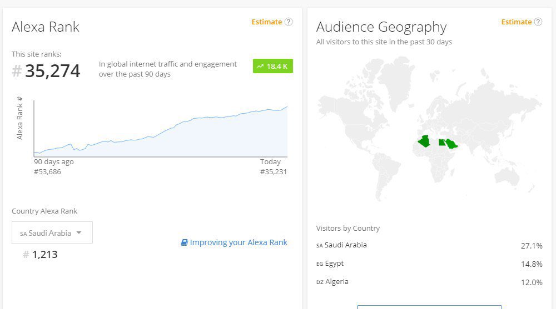Viewport: 556px width, 309px height.
Task: Click the Alexa Rank trend line chart
Action: (160, 129)
